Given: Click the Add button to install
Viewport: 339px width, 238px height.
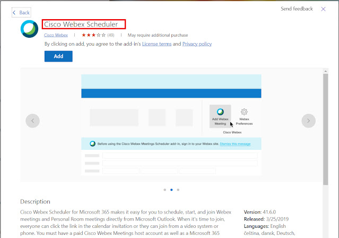Looking at the screenshot, I should [58, 56].
